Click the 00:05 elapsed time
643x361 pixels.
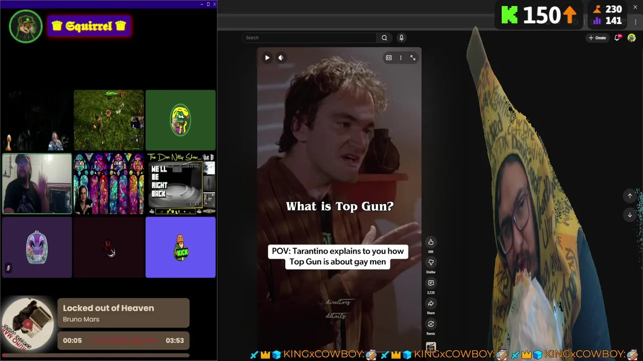pos(72,340)
